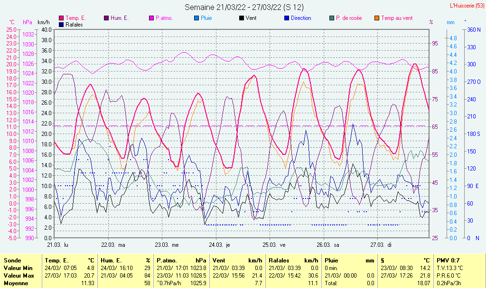Viewport: 486px width, 288px height.
Task: Select the "360 N" direction axis tick
Action: (474, 30)
